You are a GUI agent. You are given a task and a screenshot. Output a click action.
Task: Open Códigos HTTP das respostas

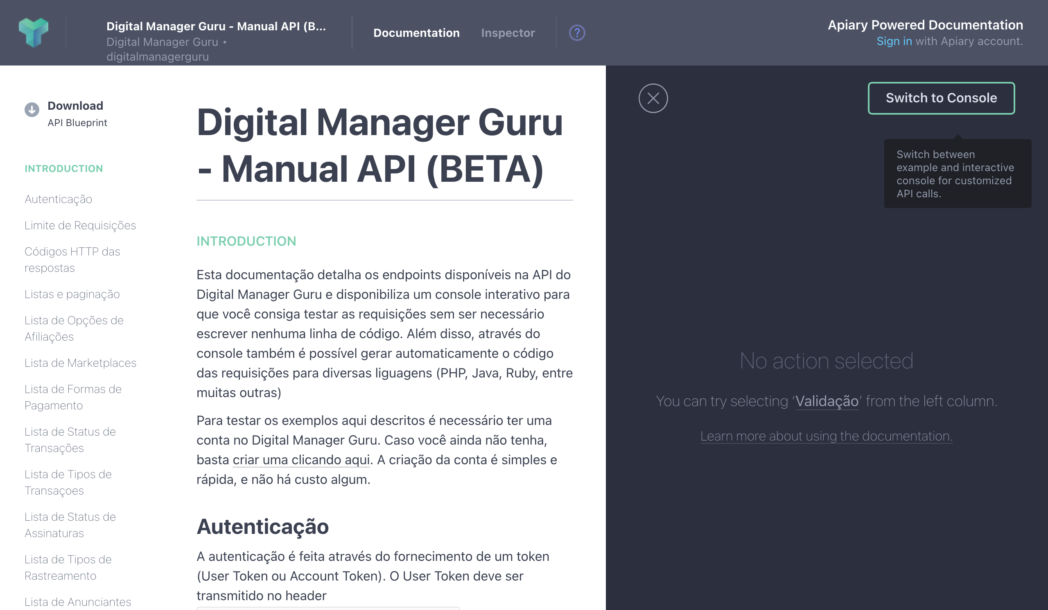point(72,260)
